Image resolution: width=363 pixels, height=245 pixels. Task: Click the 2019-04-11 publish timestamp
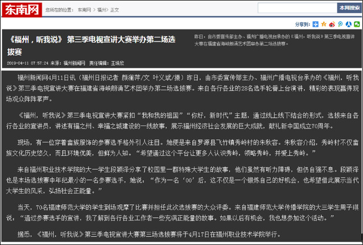point(27,63)
